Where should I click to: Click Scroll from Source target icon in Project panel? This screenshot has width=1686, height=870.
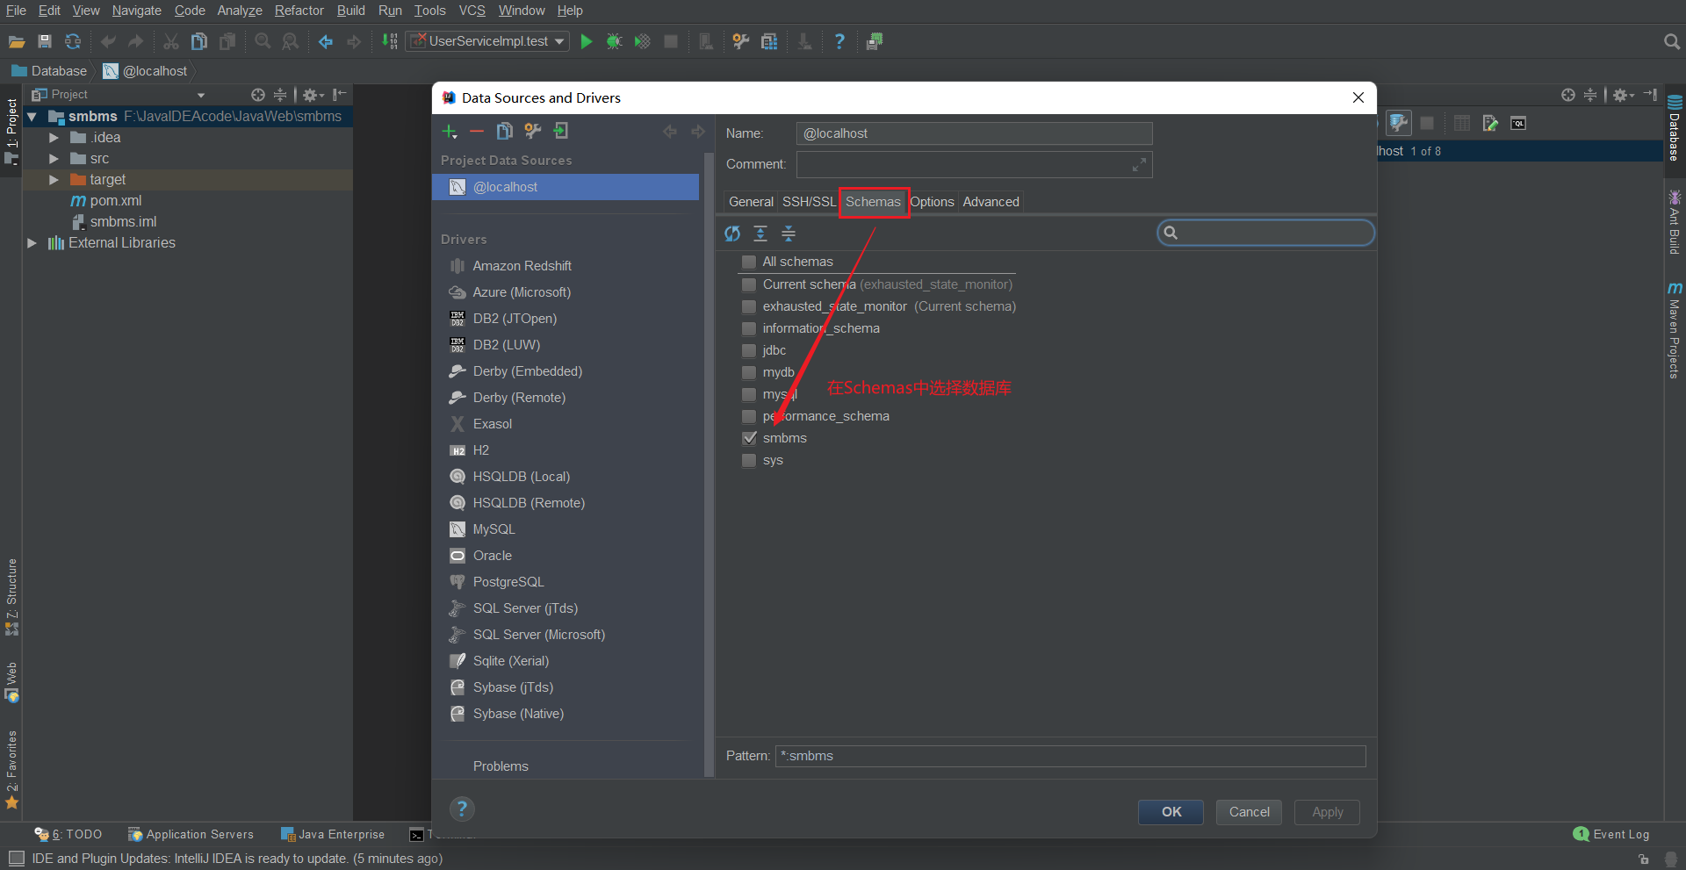[x=257, y=95]
